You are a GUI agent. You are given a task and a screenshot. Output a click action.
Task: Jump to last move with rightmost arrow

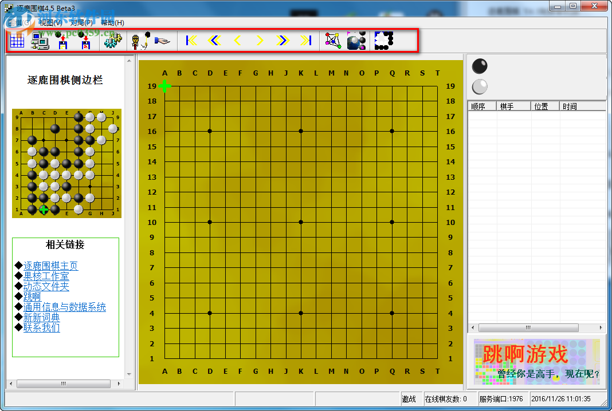point(305,40)
